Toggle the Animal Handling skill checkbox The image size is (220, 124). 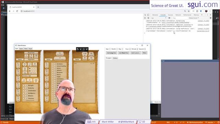point(53,66)
